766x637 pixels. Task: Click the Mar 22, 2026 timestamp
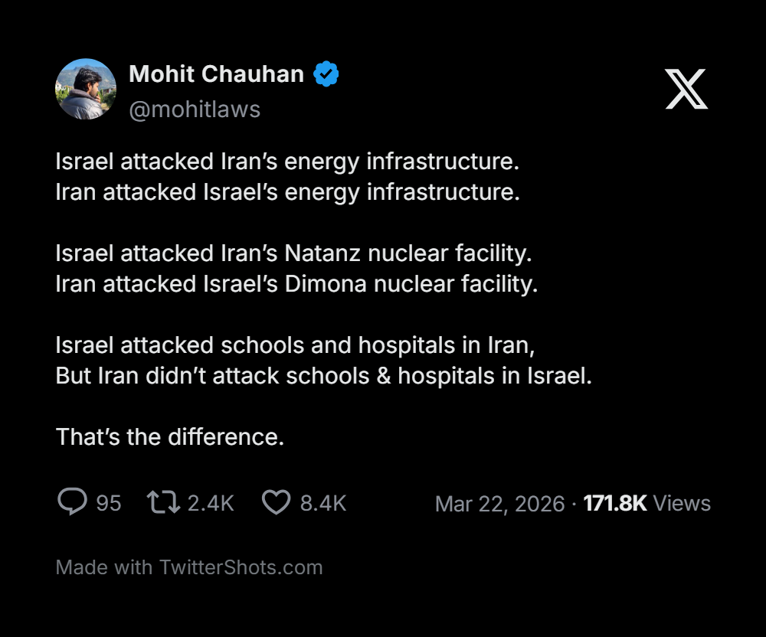tap(499, 504)
